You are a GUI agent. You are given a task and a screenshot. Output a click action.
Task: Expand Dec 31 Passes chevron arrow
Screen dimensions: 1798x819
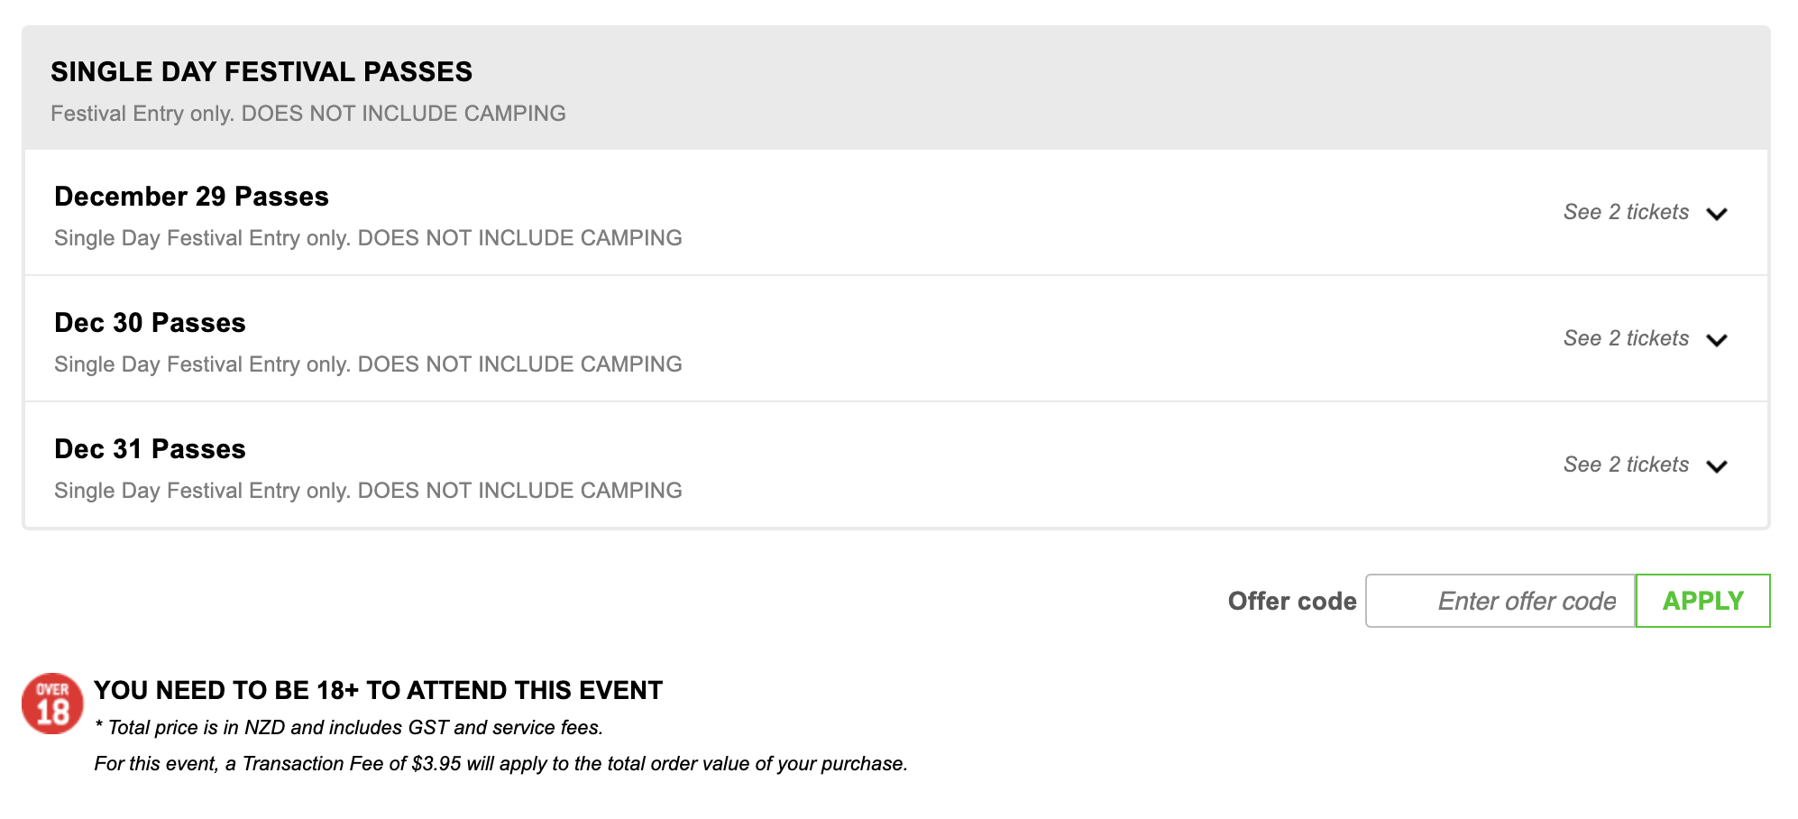(1717, 466)
